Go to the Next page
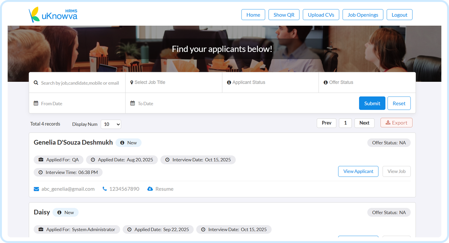Image resolution: width=449 pixels, height=243 pixels. coord(364,123)
